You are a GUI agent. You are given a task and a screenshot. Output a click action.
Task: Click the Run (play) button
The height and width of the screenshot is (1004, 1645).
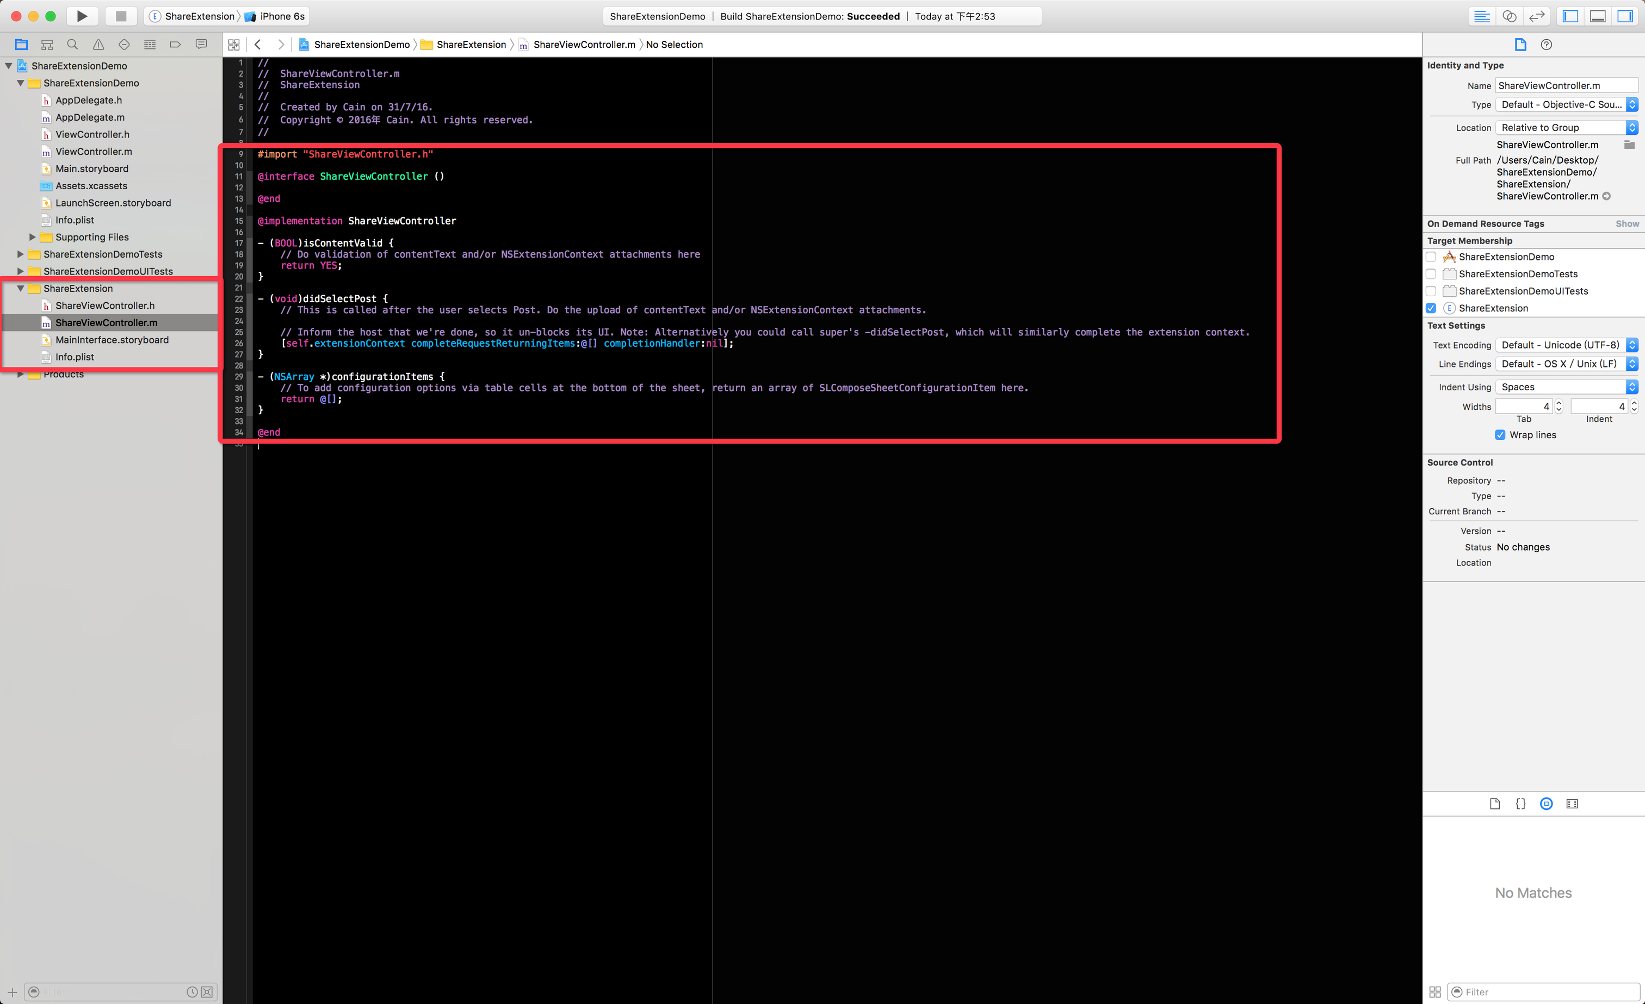(82, 16)
